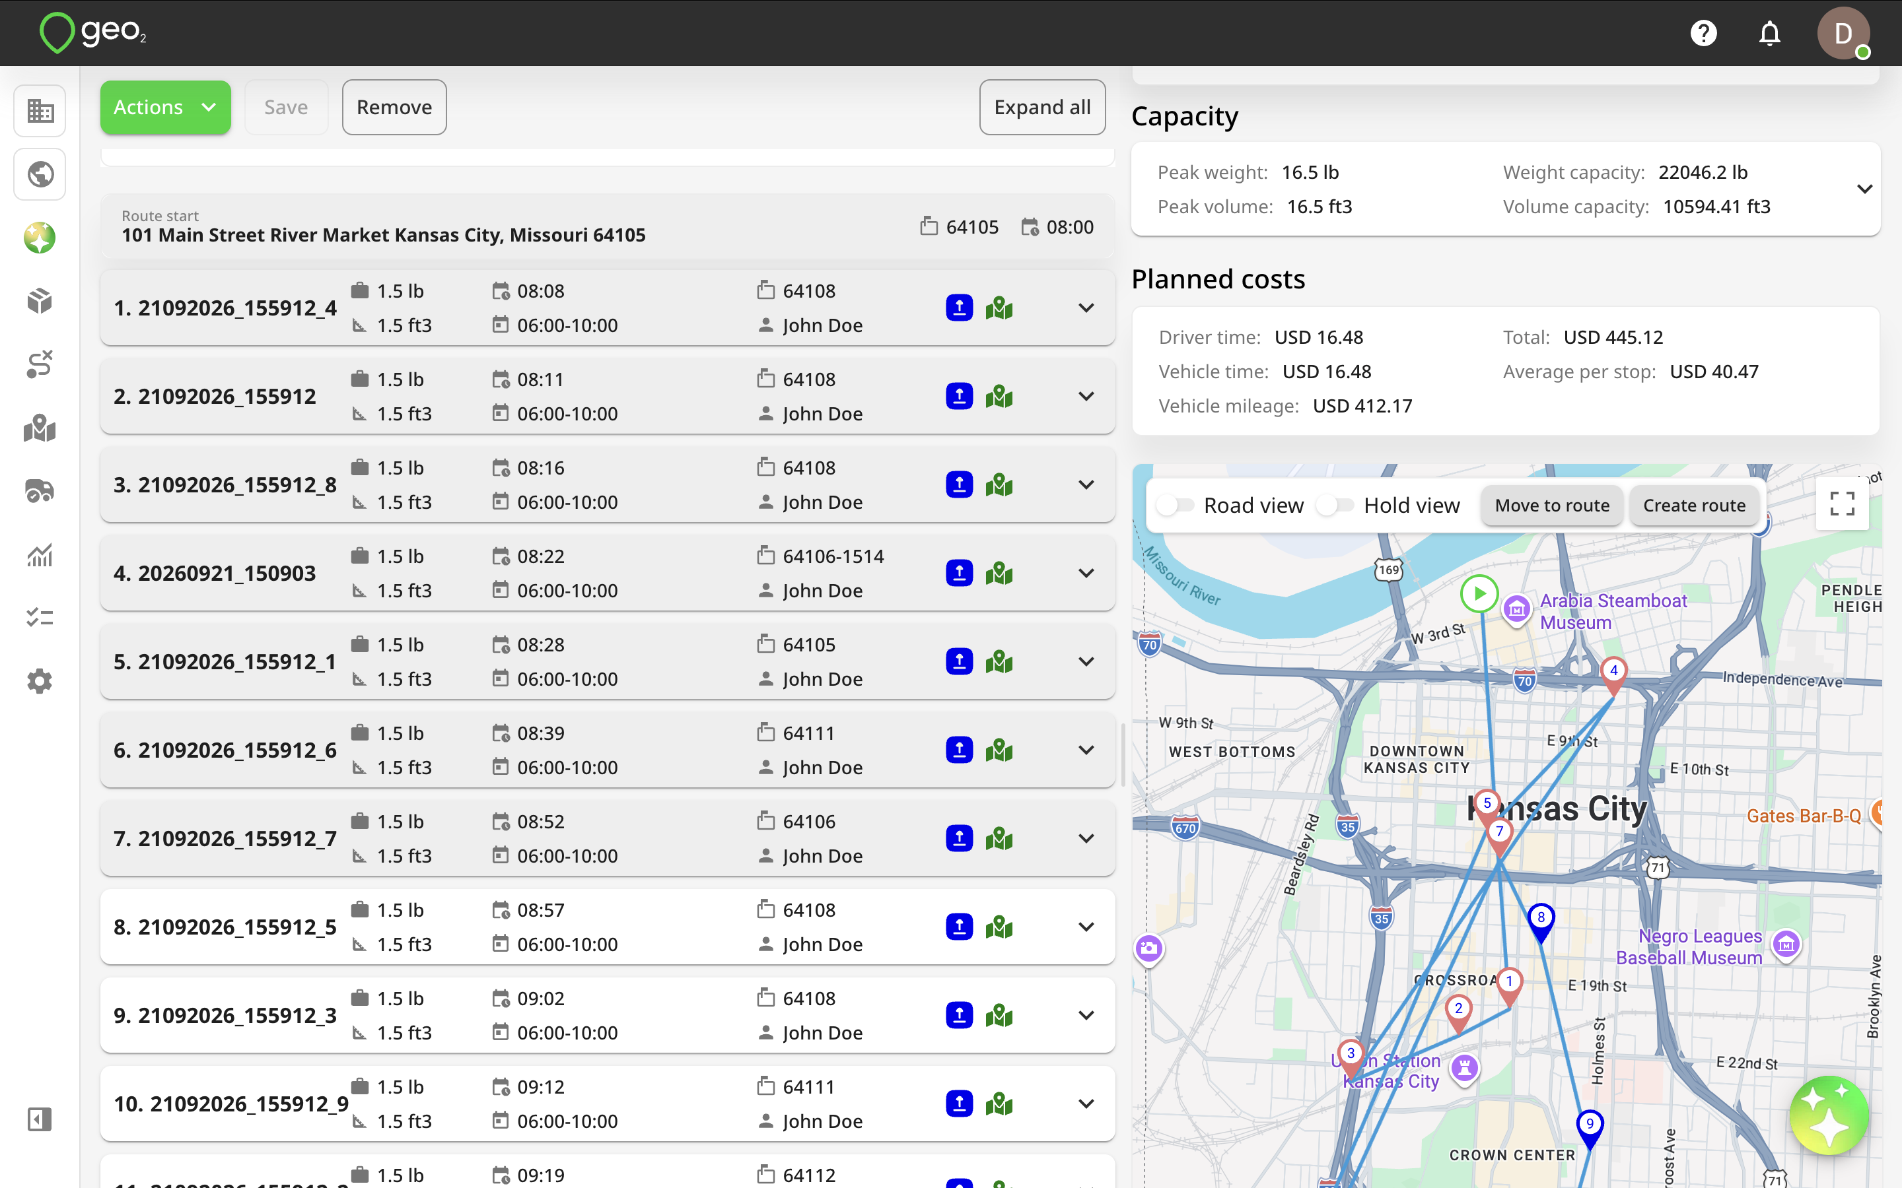Open the route with X sidebar icon

[x=40, y=364]
